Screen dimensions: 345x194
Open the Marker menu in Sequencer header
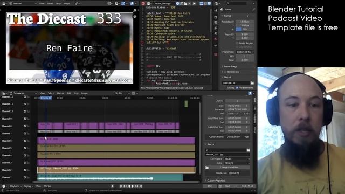[60, 93]
